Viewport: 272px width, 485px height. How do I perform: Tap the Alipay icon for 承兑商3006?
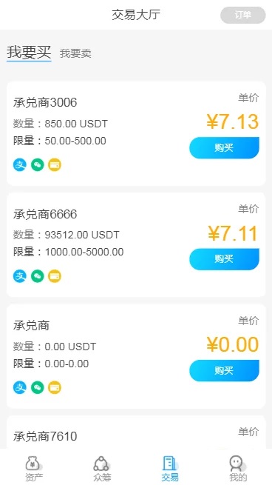(20, 165)
